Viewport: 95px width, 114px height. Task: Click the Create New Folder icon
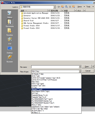pyautogui.click(x=74, y=7)
